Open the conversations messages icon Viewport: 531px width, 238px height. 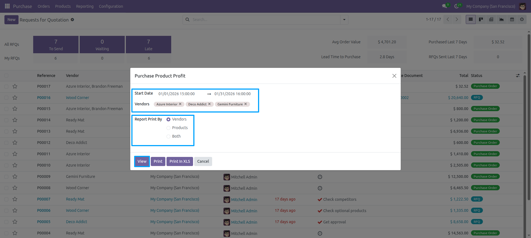point(445,6)
